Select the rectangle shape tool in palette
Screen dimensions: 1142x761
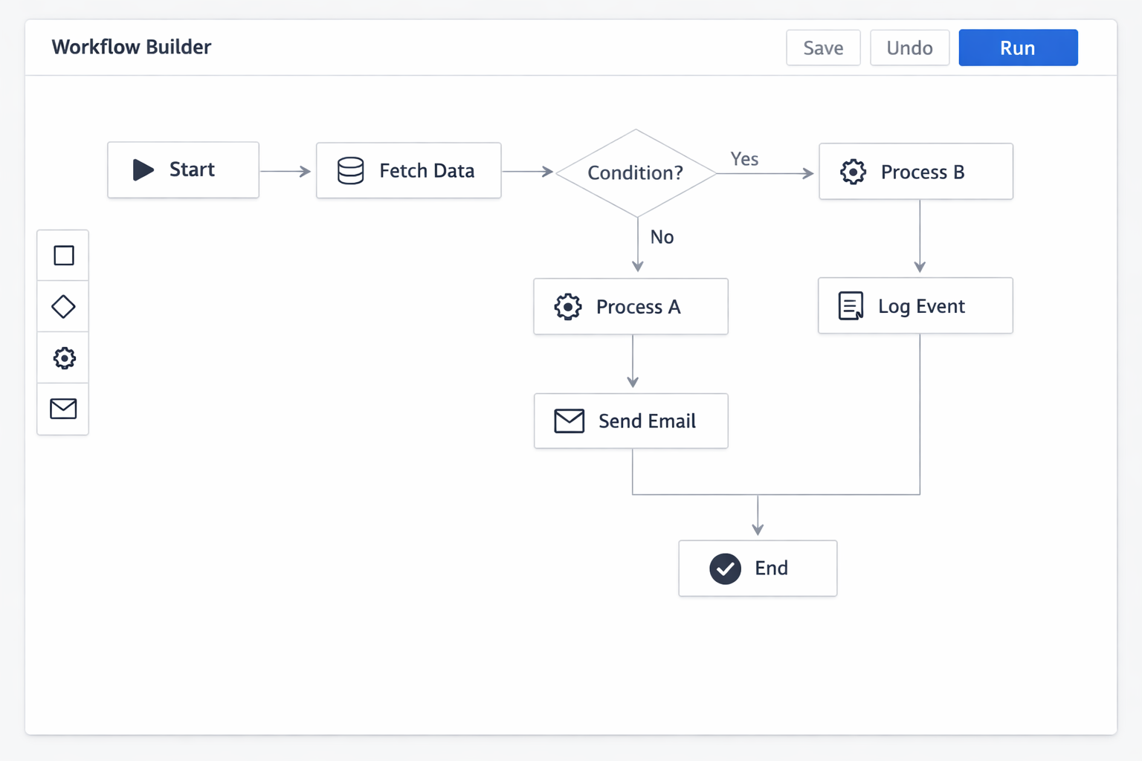coord(64,256)
